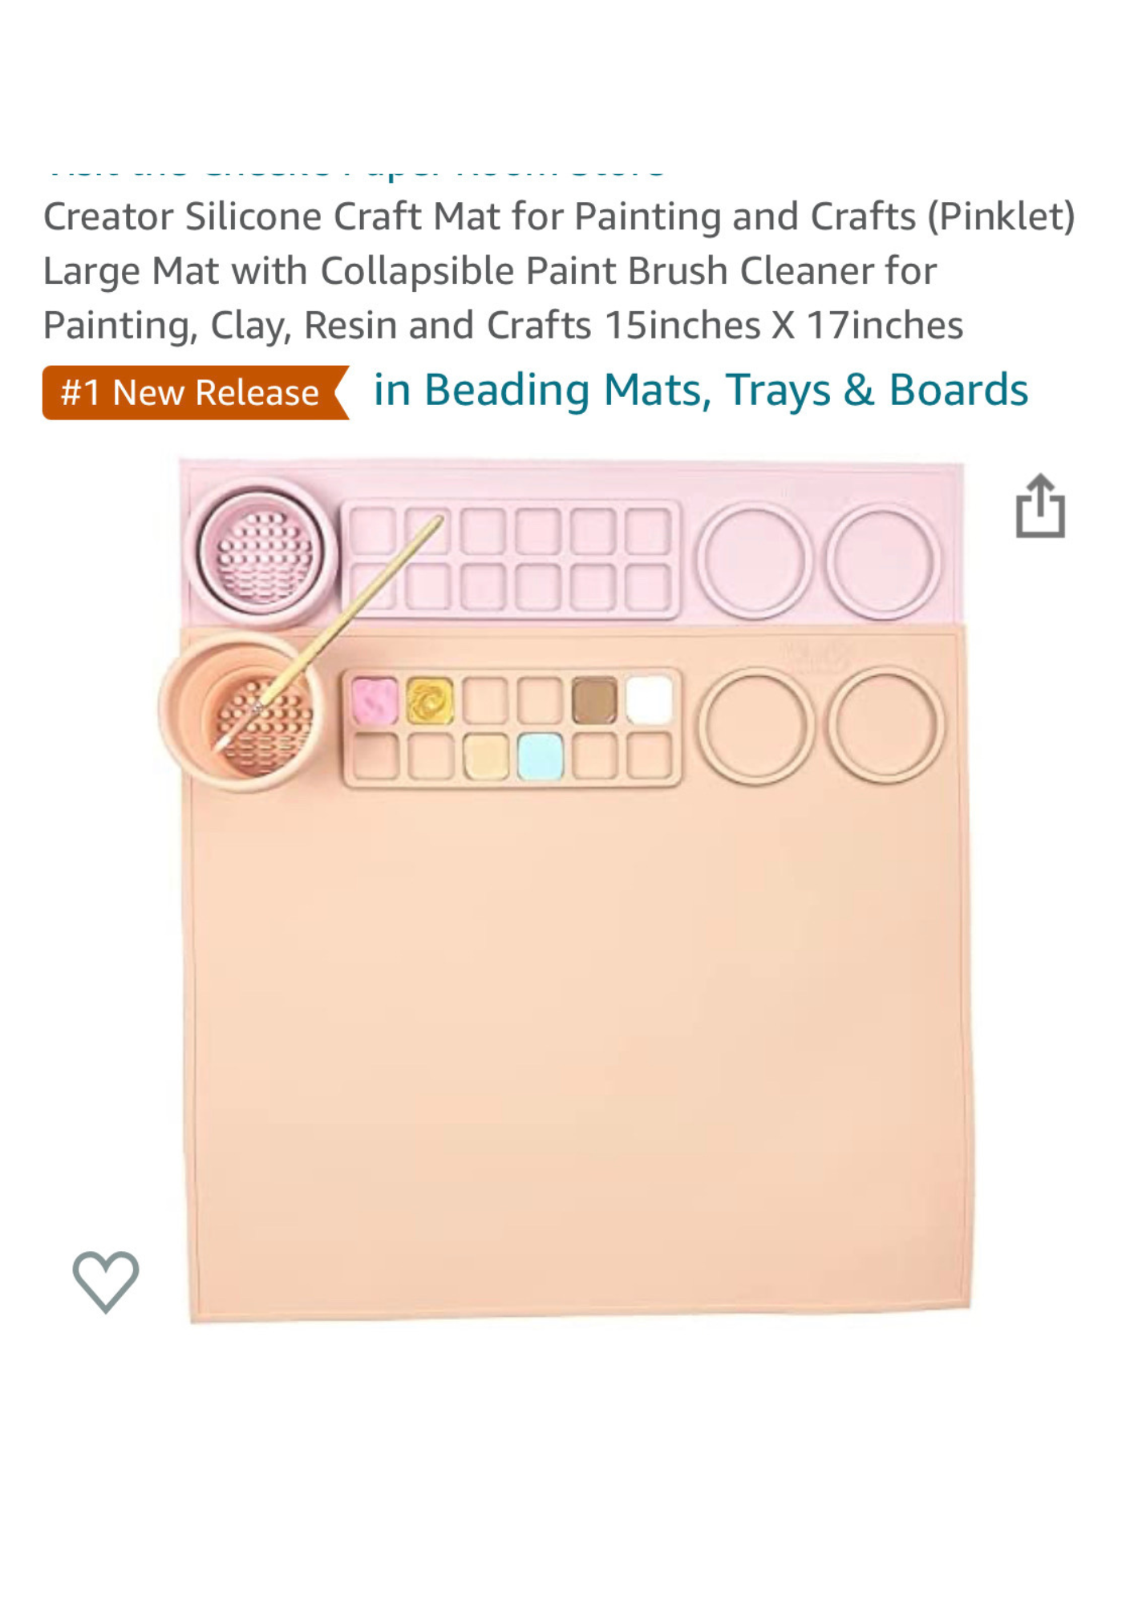Click the gold paint well in the palette
1134x1604 pixels.
[430, 700]
